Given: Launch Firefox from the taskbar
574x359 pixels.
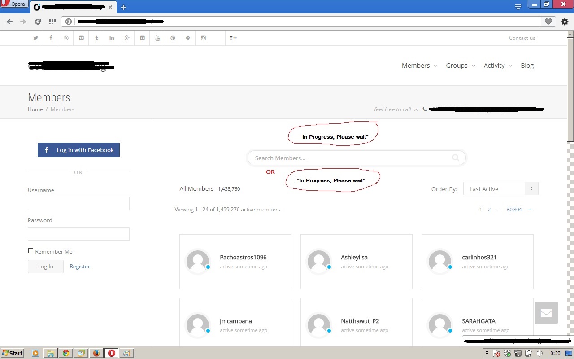Looking at the screenshot, I should pyautogui.click(x=96, y=353).
